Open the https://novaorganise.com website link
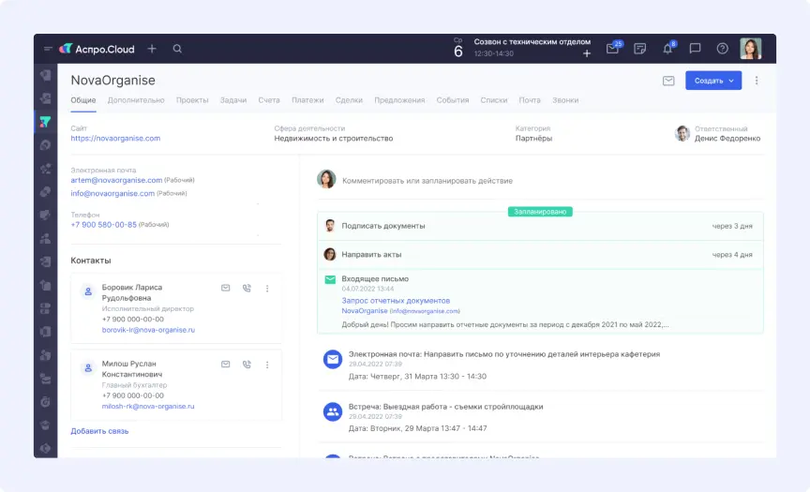The height and width of the screenshot is (492, 810). [115, 139]
